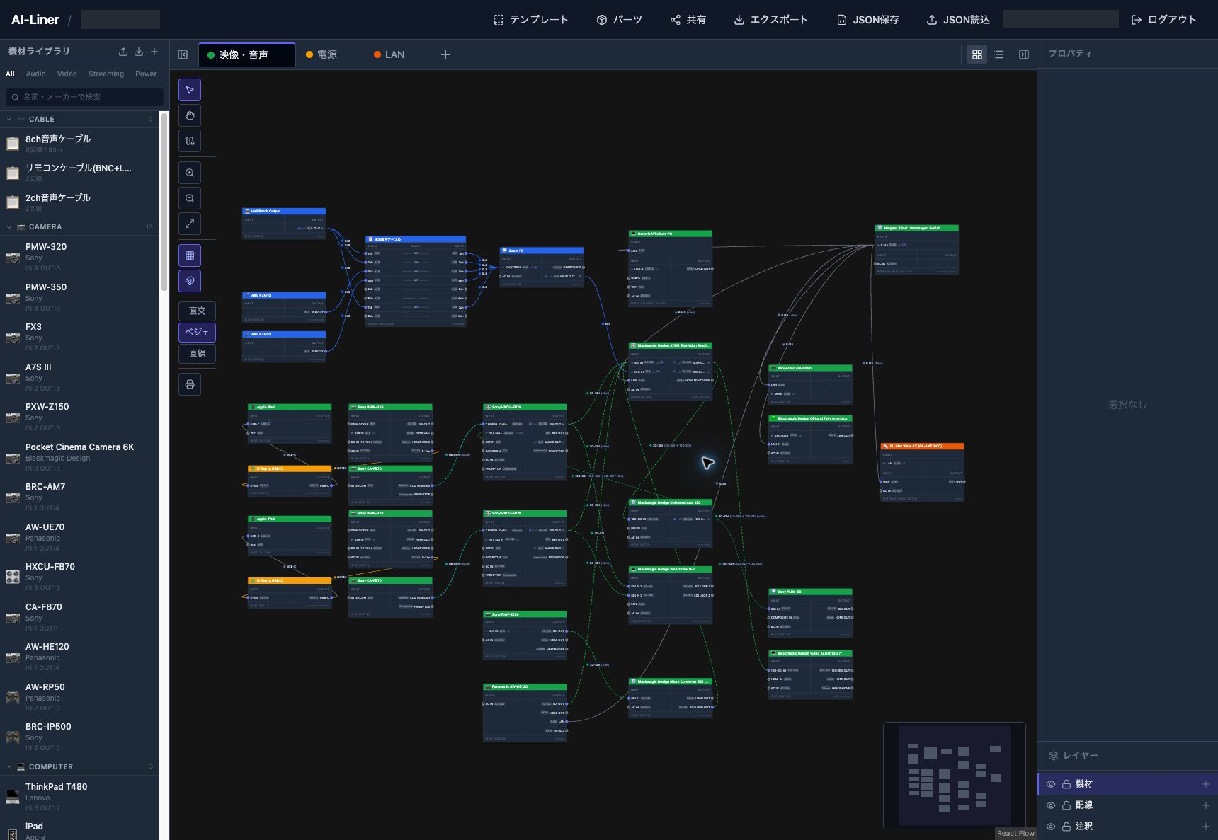Hide the 機材 layer
1218x840 pixels.
pyautogui.click(x=1051, y=784)
